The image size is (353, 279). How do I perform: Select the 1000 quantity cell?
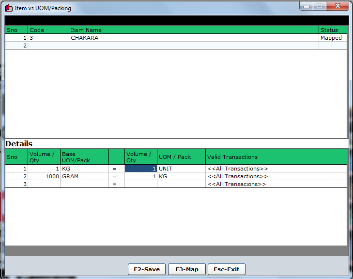coord(44,176)
